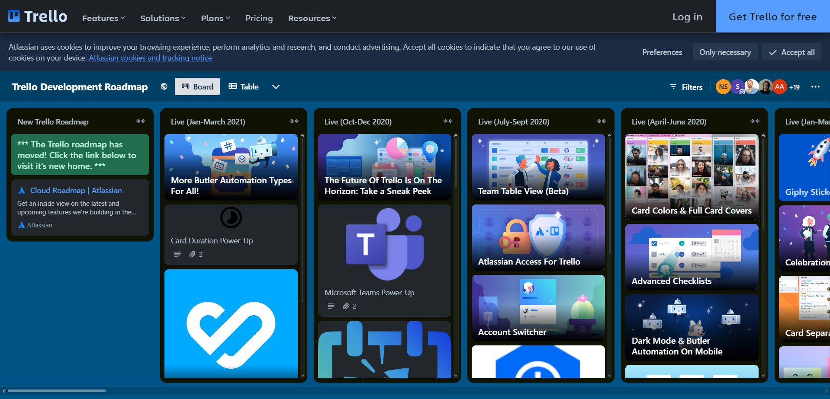Open Atlassian Access For Trello card

[x=538, y=237]
